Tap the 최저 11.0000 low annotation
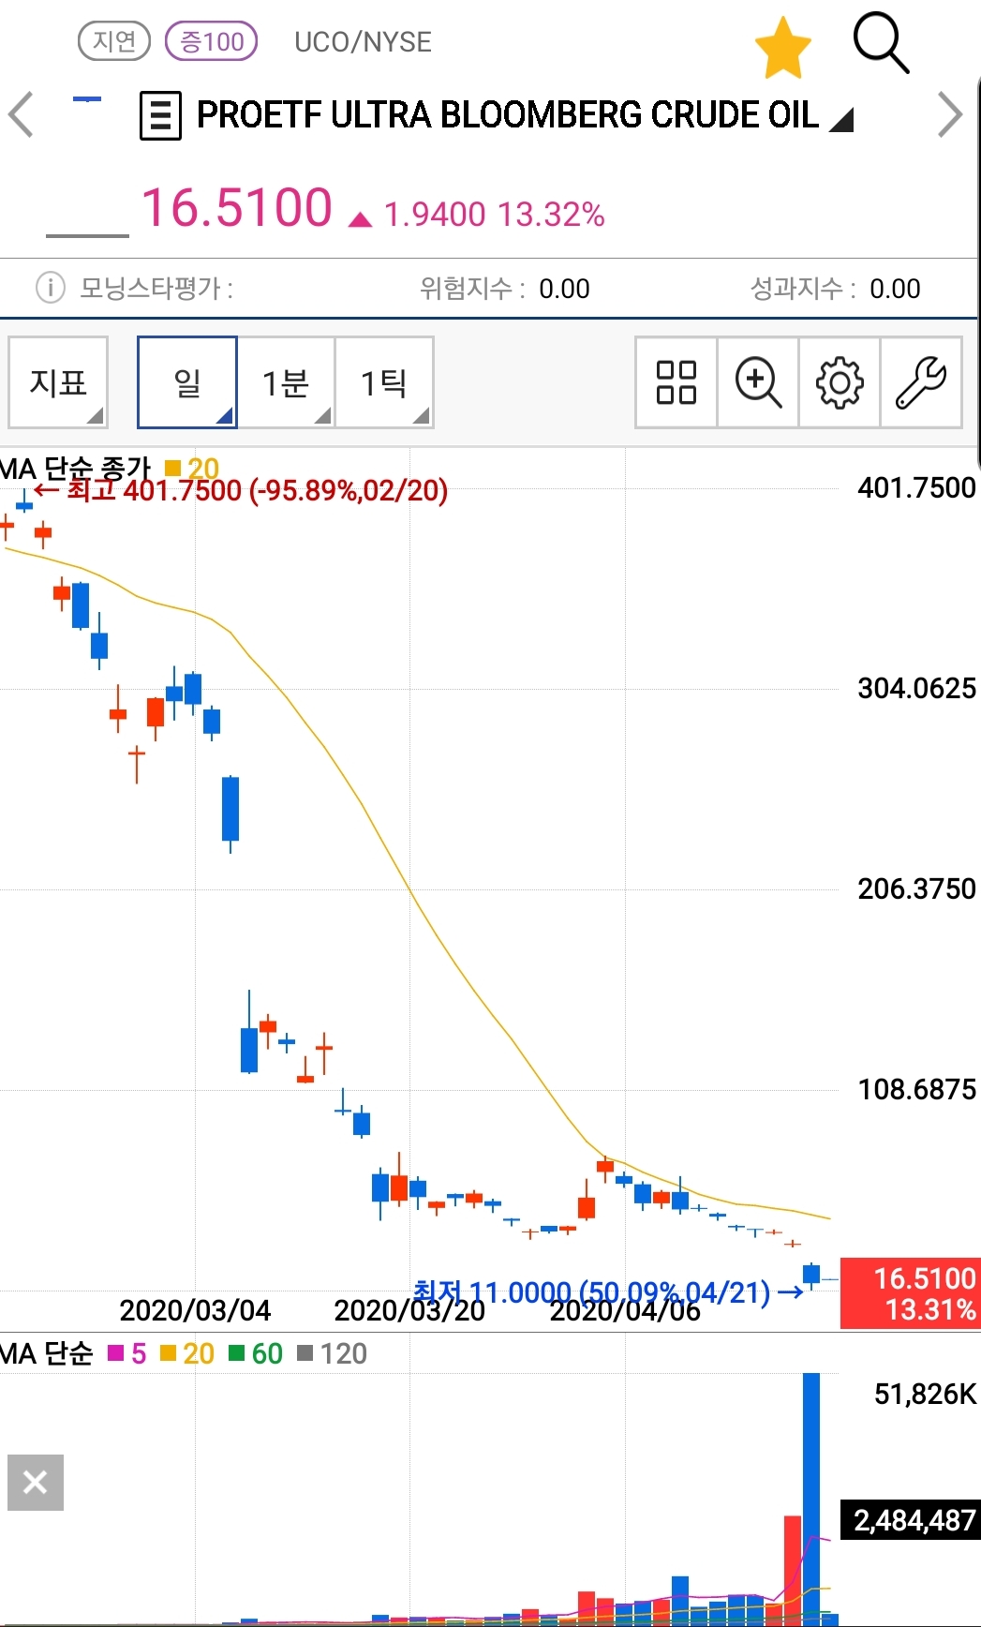The image size is (981, 1627). coord(607,1292)
